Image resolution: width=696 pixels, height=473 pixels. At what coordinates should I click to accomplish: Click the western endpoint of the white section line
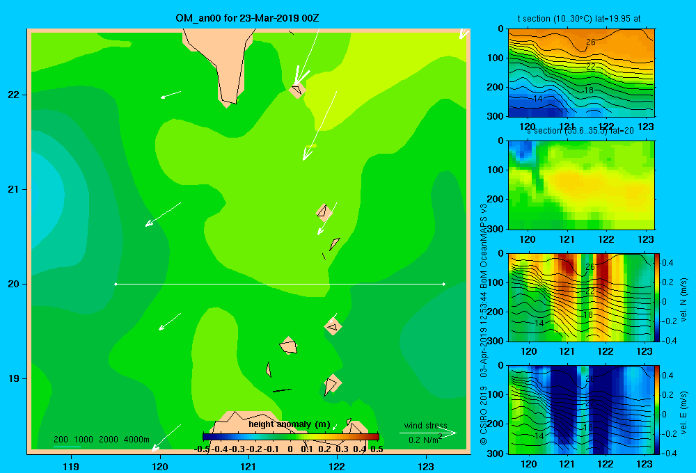(x=116, y=284)
